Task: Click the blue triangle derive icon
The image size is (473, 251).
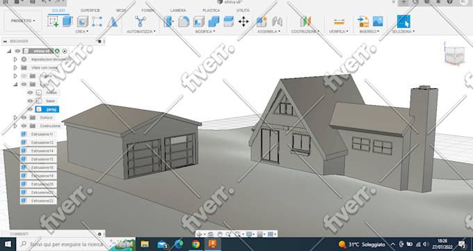Action: [x=112, y=22]
